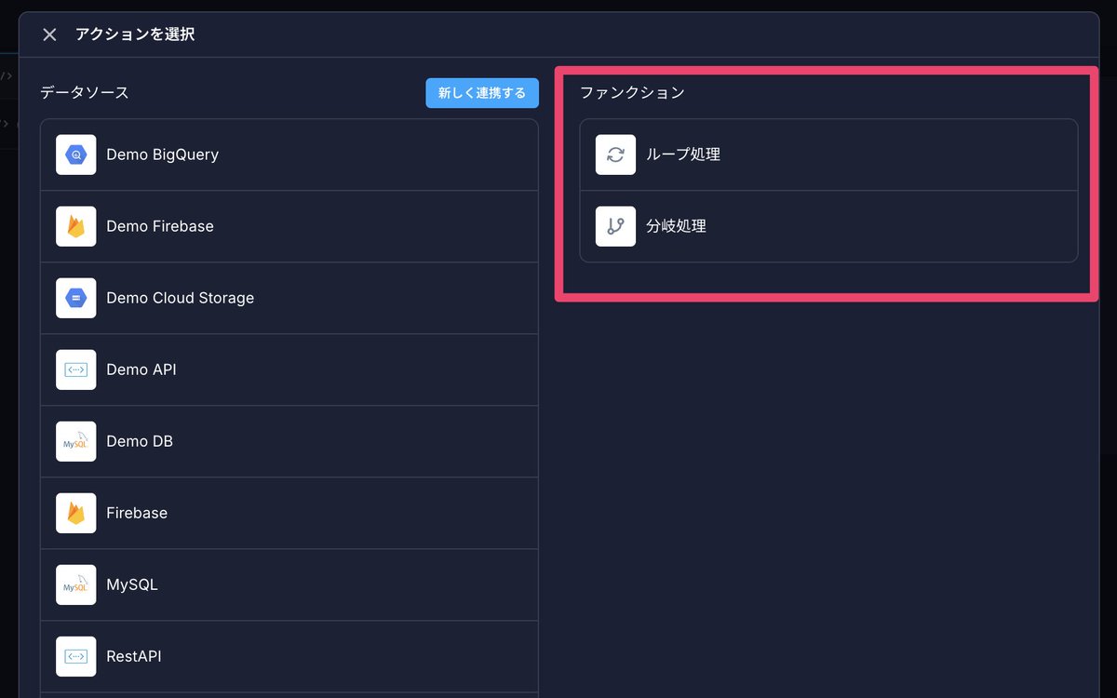Screen dimensions: 1117x698
Task: Click the Firebase flame icon
Action: click(75, 513)
